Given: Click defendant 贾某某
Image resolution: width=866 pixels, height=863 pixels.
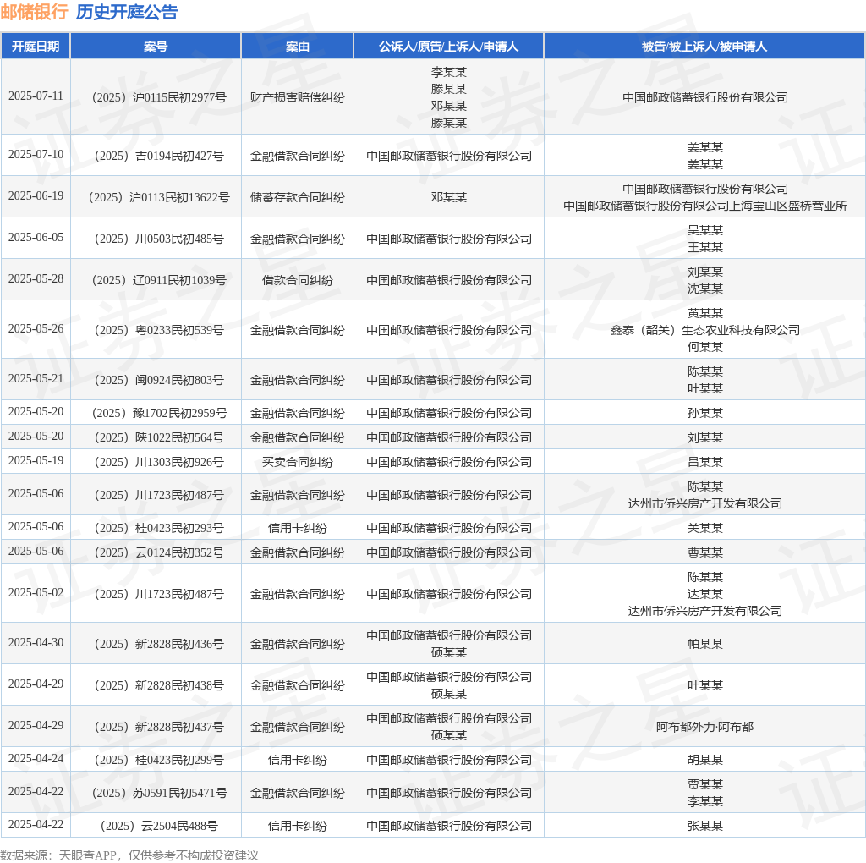Looking at the screenshot, I should pos(705,784).
